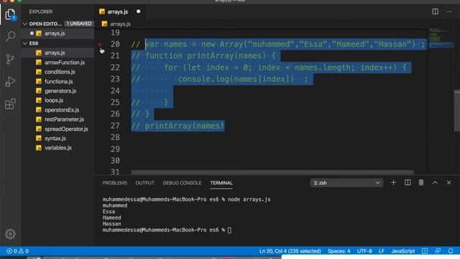This screenshot has height=259, width=460.
Task: Open generators.js file
Action: [x=57, y=91]
